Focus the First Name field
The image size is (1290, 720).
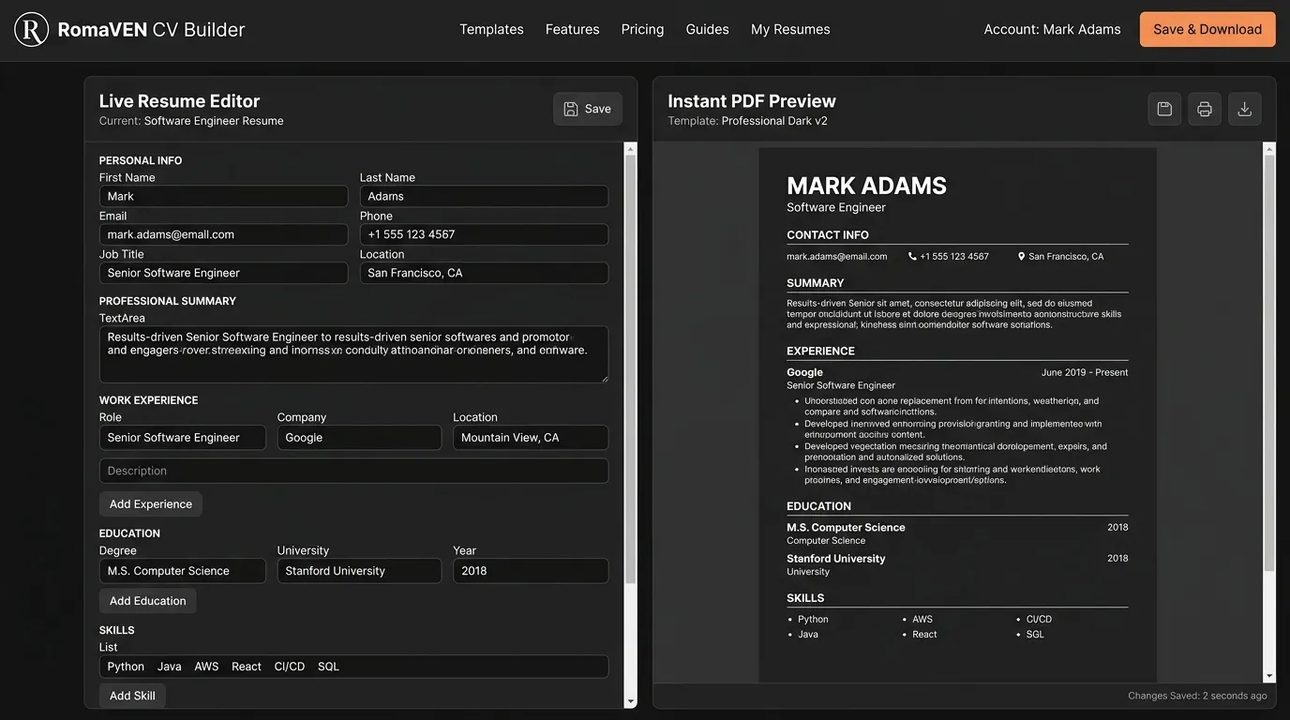point(223,196)
